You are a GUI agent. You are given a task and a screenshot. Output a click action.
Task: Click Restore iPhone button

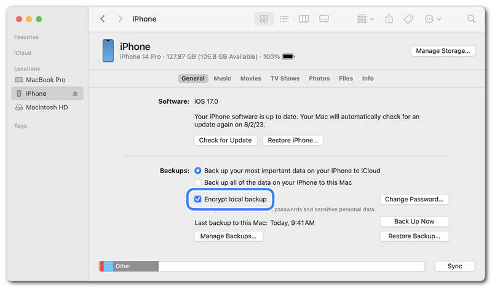pos(293,141)
